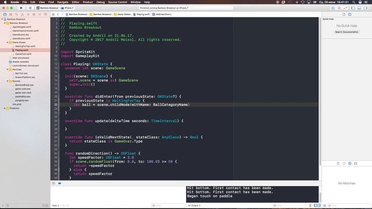This screenshot has width=372, height=209.
Task: Toggle the variables view pane button
Action: tap(316, 206)
